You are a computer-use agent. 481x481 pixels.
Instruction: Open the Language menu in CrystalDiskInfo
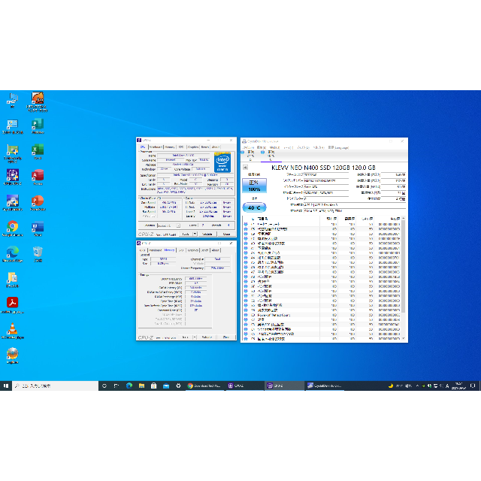[x=338, y=147]
